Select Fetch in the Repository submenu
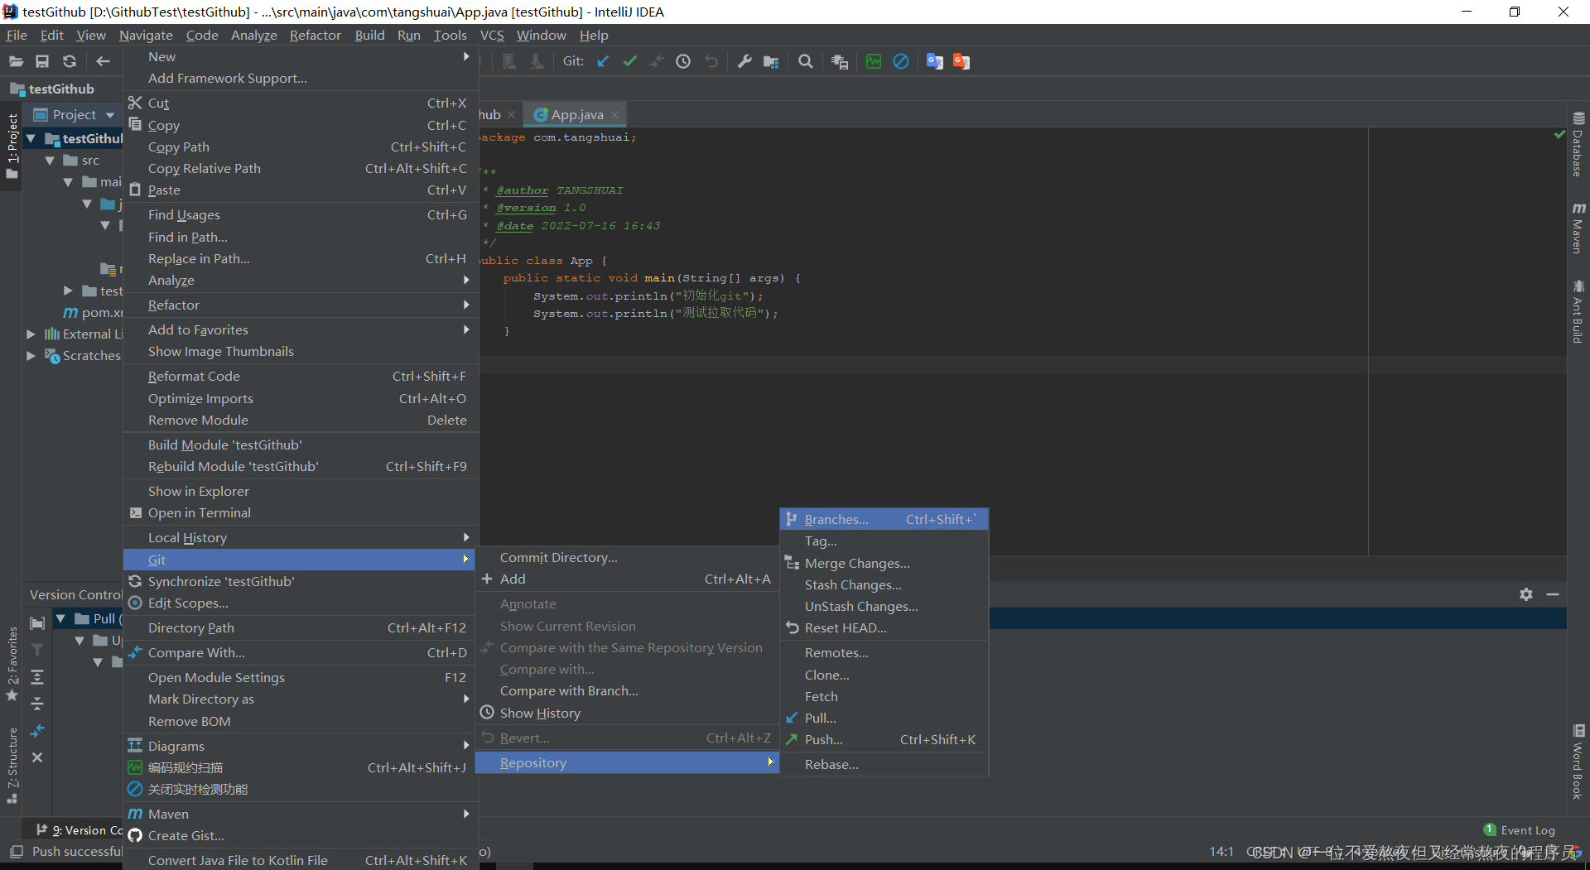This screenshot has width=1590, height=870. [x=884, y=696]
